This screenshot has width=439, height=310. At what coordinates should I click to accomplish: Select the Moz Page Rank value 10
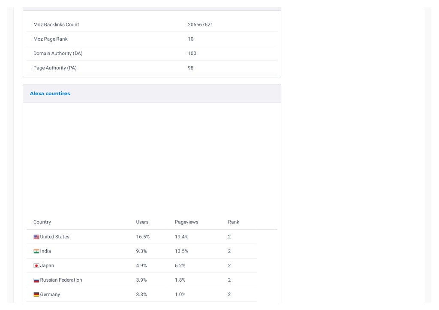[x=191, y=39]
